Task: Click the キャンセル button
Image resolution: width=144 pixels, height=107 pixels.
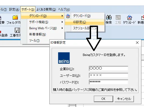Action: click(124, 99)
